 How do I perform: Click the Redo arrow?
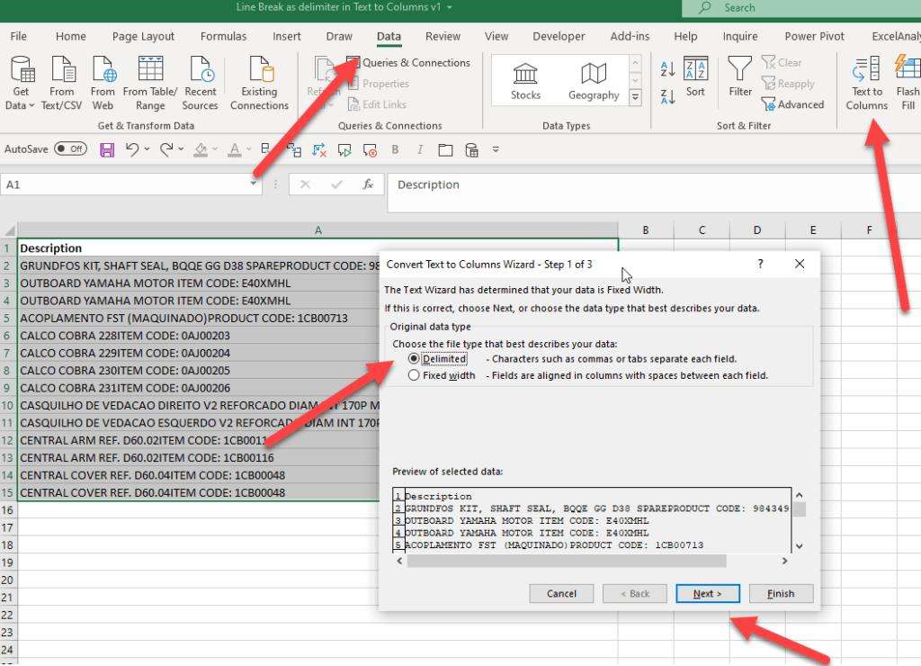(x=166, y=150)
